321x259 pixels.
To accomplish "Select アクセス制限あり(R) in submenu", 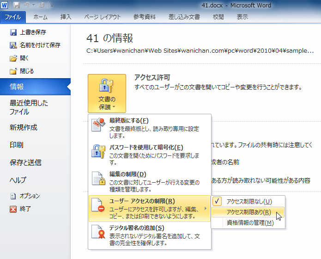I will (248, 212).
